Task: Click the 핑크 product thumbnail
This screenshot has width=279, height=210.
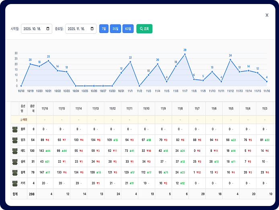Action: click(15, 140)
